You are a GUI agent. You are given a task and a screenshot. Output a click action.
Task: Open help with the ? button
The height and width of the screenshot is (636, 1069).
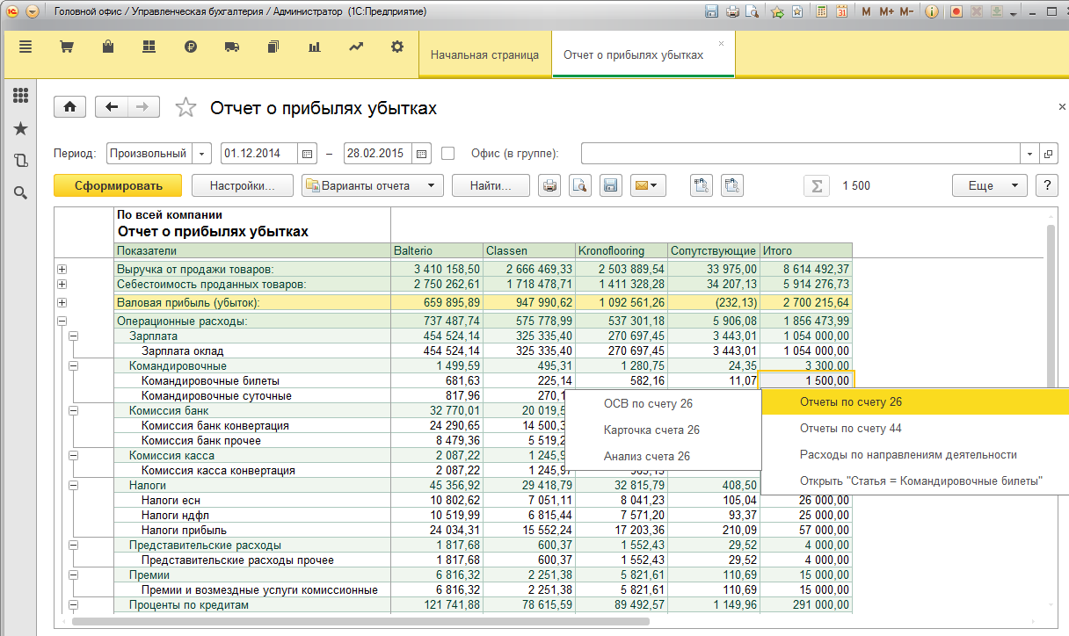coord(1046,185)
